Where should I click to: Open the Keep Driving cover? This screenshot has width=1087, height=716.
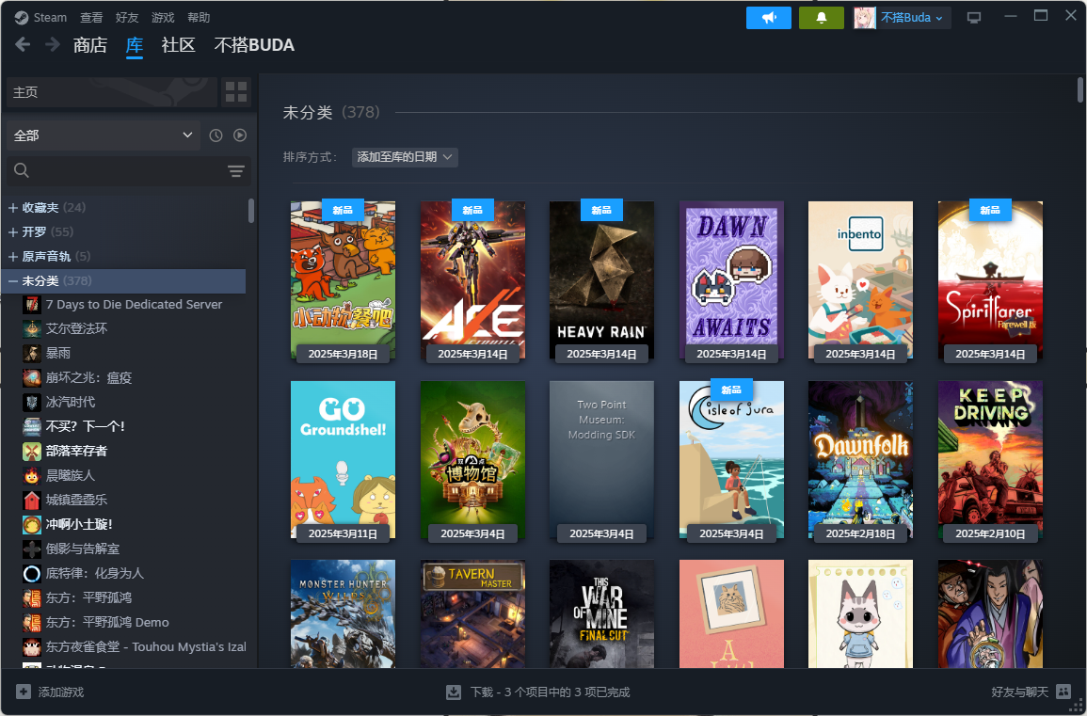coord(990,459)
